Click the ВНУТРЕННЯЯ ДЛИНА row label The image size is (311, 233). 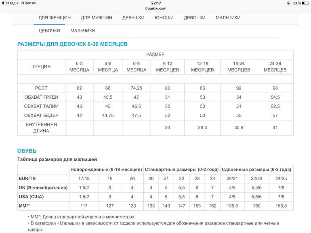[x=41, y=128]
